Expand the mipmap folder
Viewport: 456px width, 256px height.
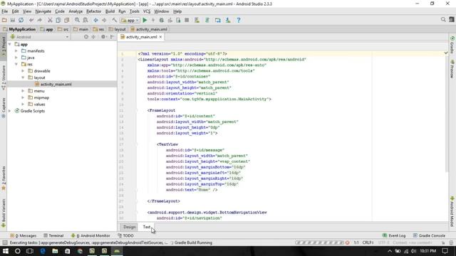[x=23, y=97]
